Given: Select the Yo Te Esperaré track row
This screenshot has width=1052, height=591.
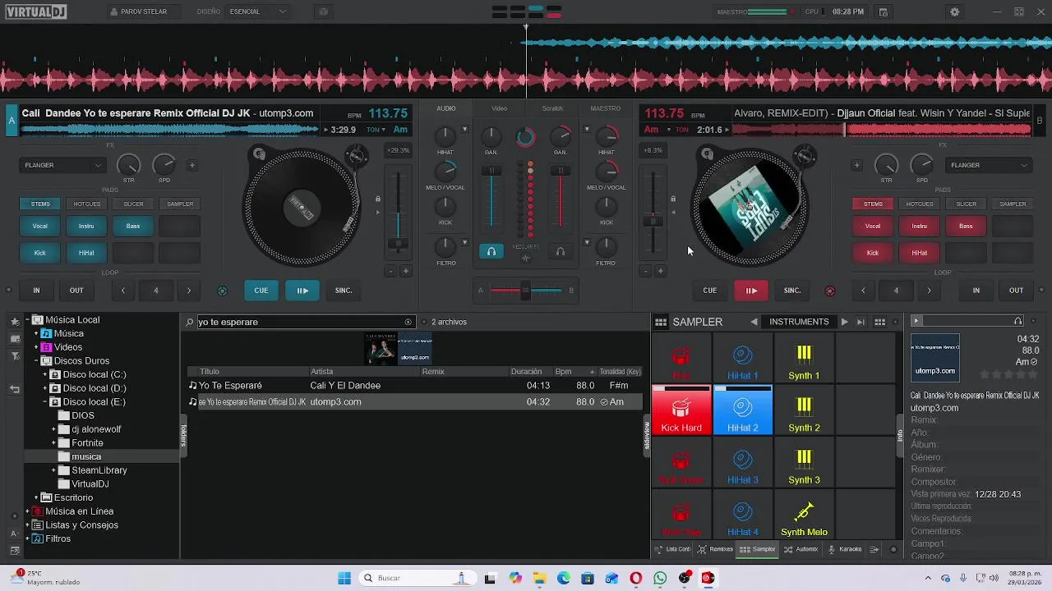Looking at the screenshot, I should tap(414, 386).
